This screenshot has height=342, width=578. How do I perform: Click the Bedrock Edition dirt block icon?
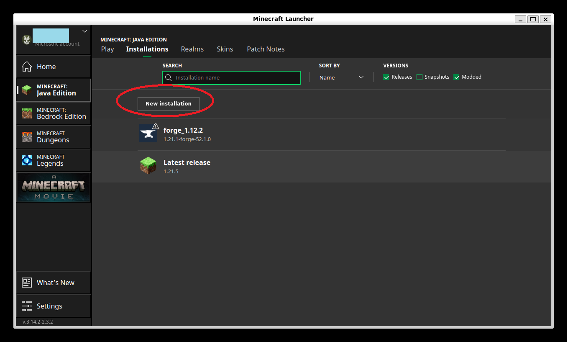(x=27, y=113)
